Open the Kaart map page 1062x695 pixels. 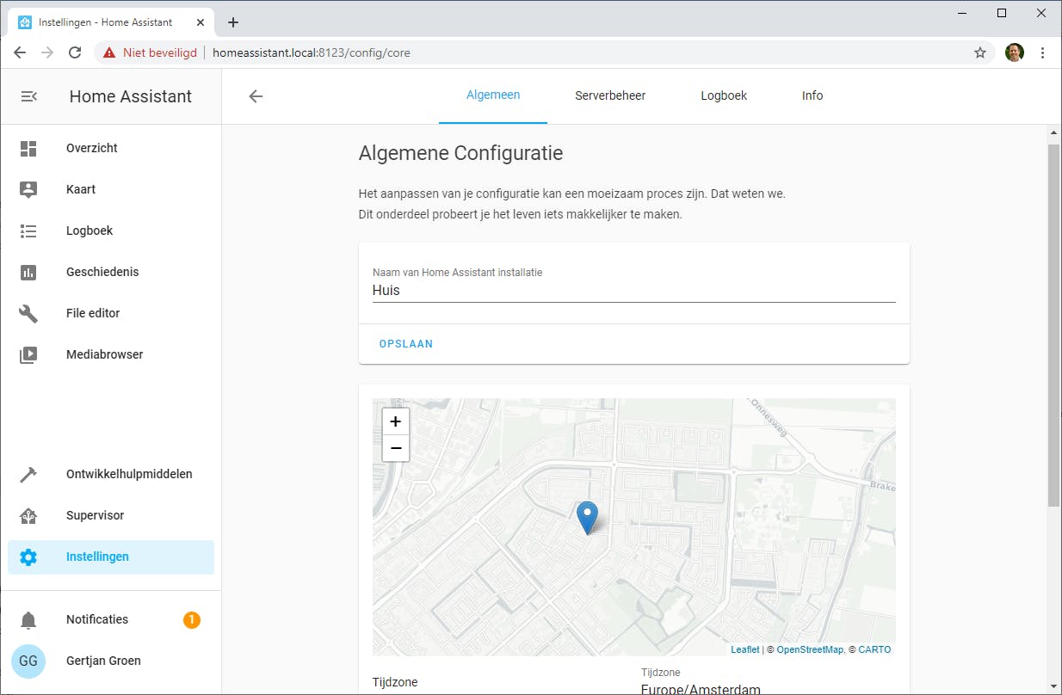click(x=81, y=189)
